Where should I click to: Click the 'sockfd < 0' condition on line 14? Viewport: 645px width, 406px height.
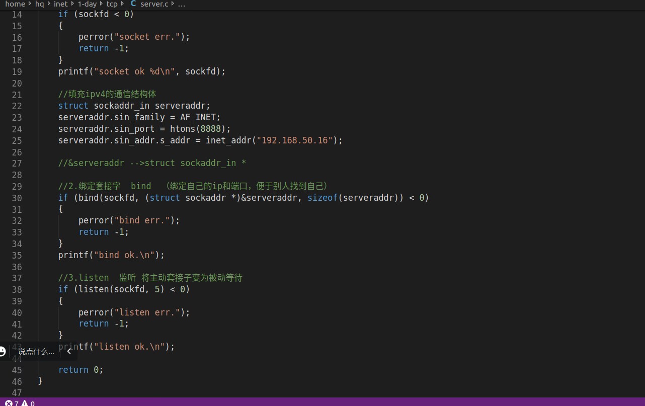(x=104, y=14)
